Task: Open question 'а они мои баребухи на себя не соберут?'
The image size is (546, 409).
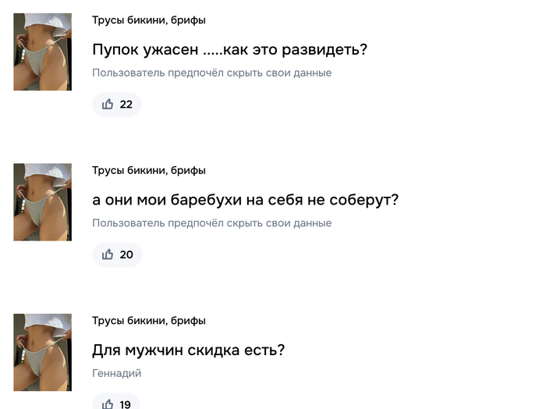Action: tap(245, 200)
